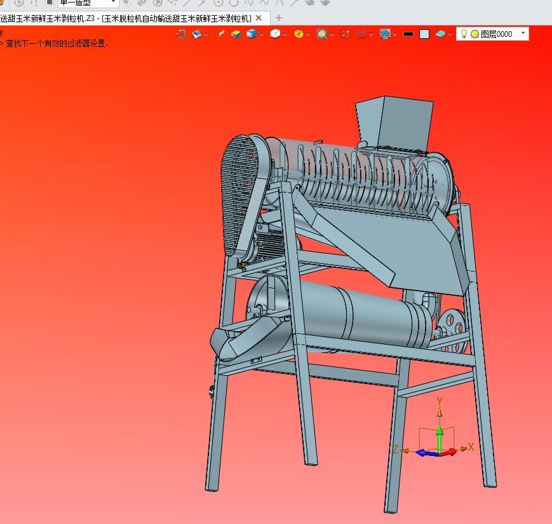
Task: Expand the white cube view dropdown arrow
Action: [285, 34]
